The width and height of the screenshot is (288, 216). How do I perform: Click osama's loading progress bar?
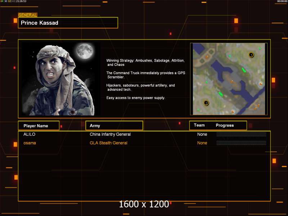(x=241, y=143)
